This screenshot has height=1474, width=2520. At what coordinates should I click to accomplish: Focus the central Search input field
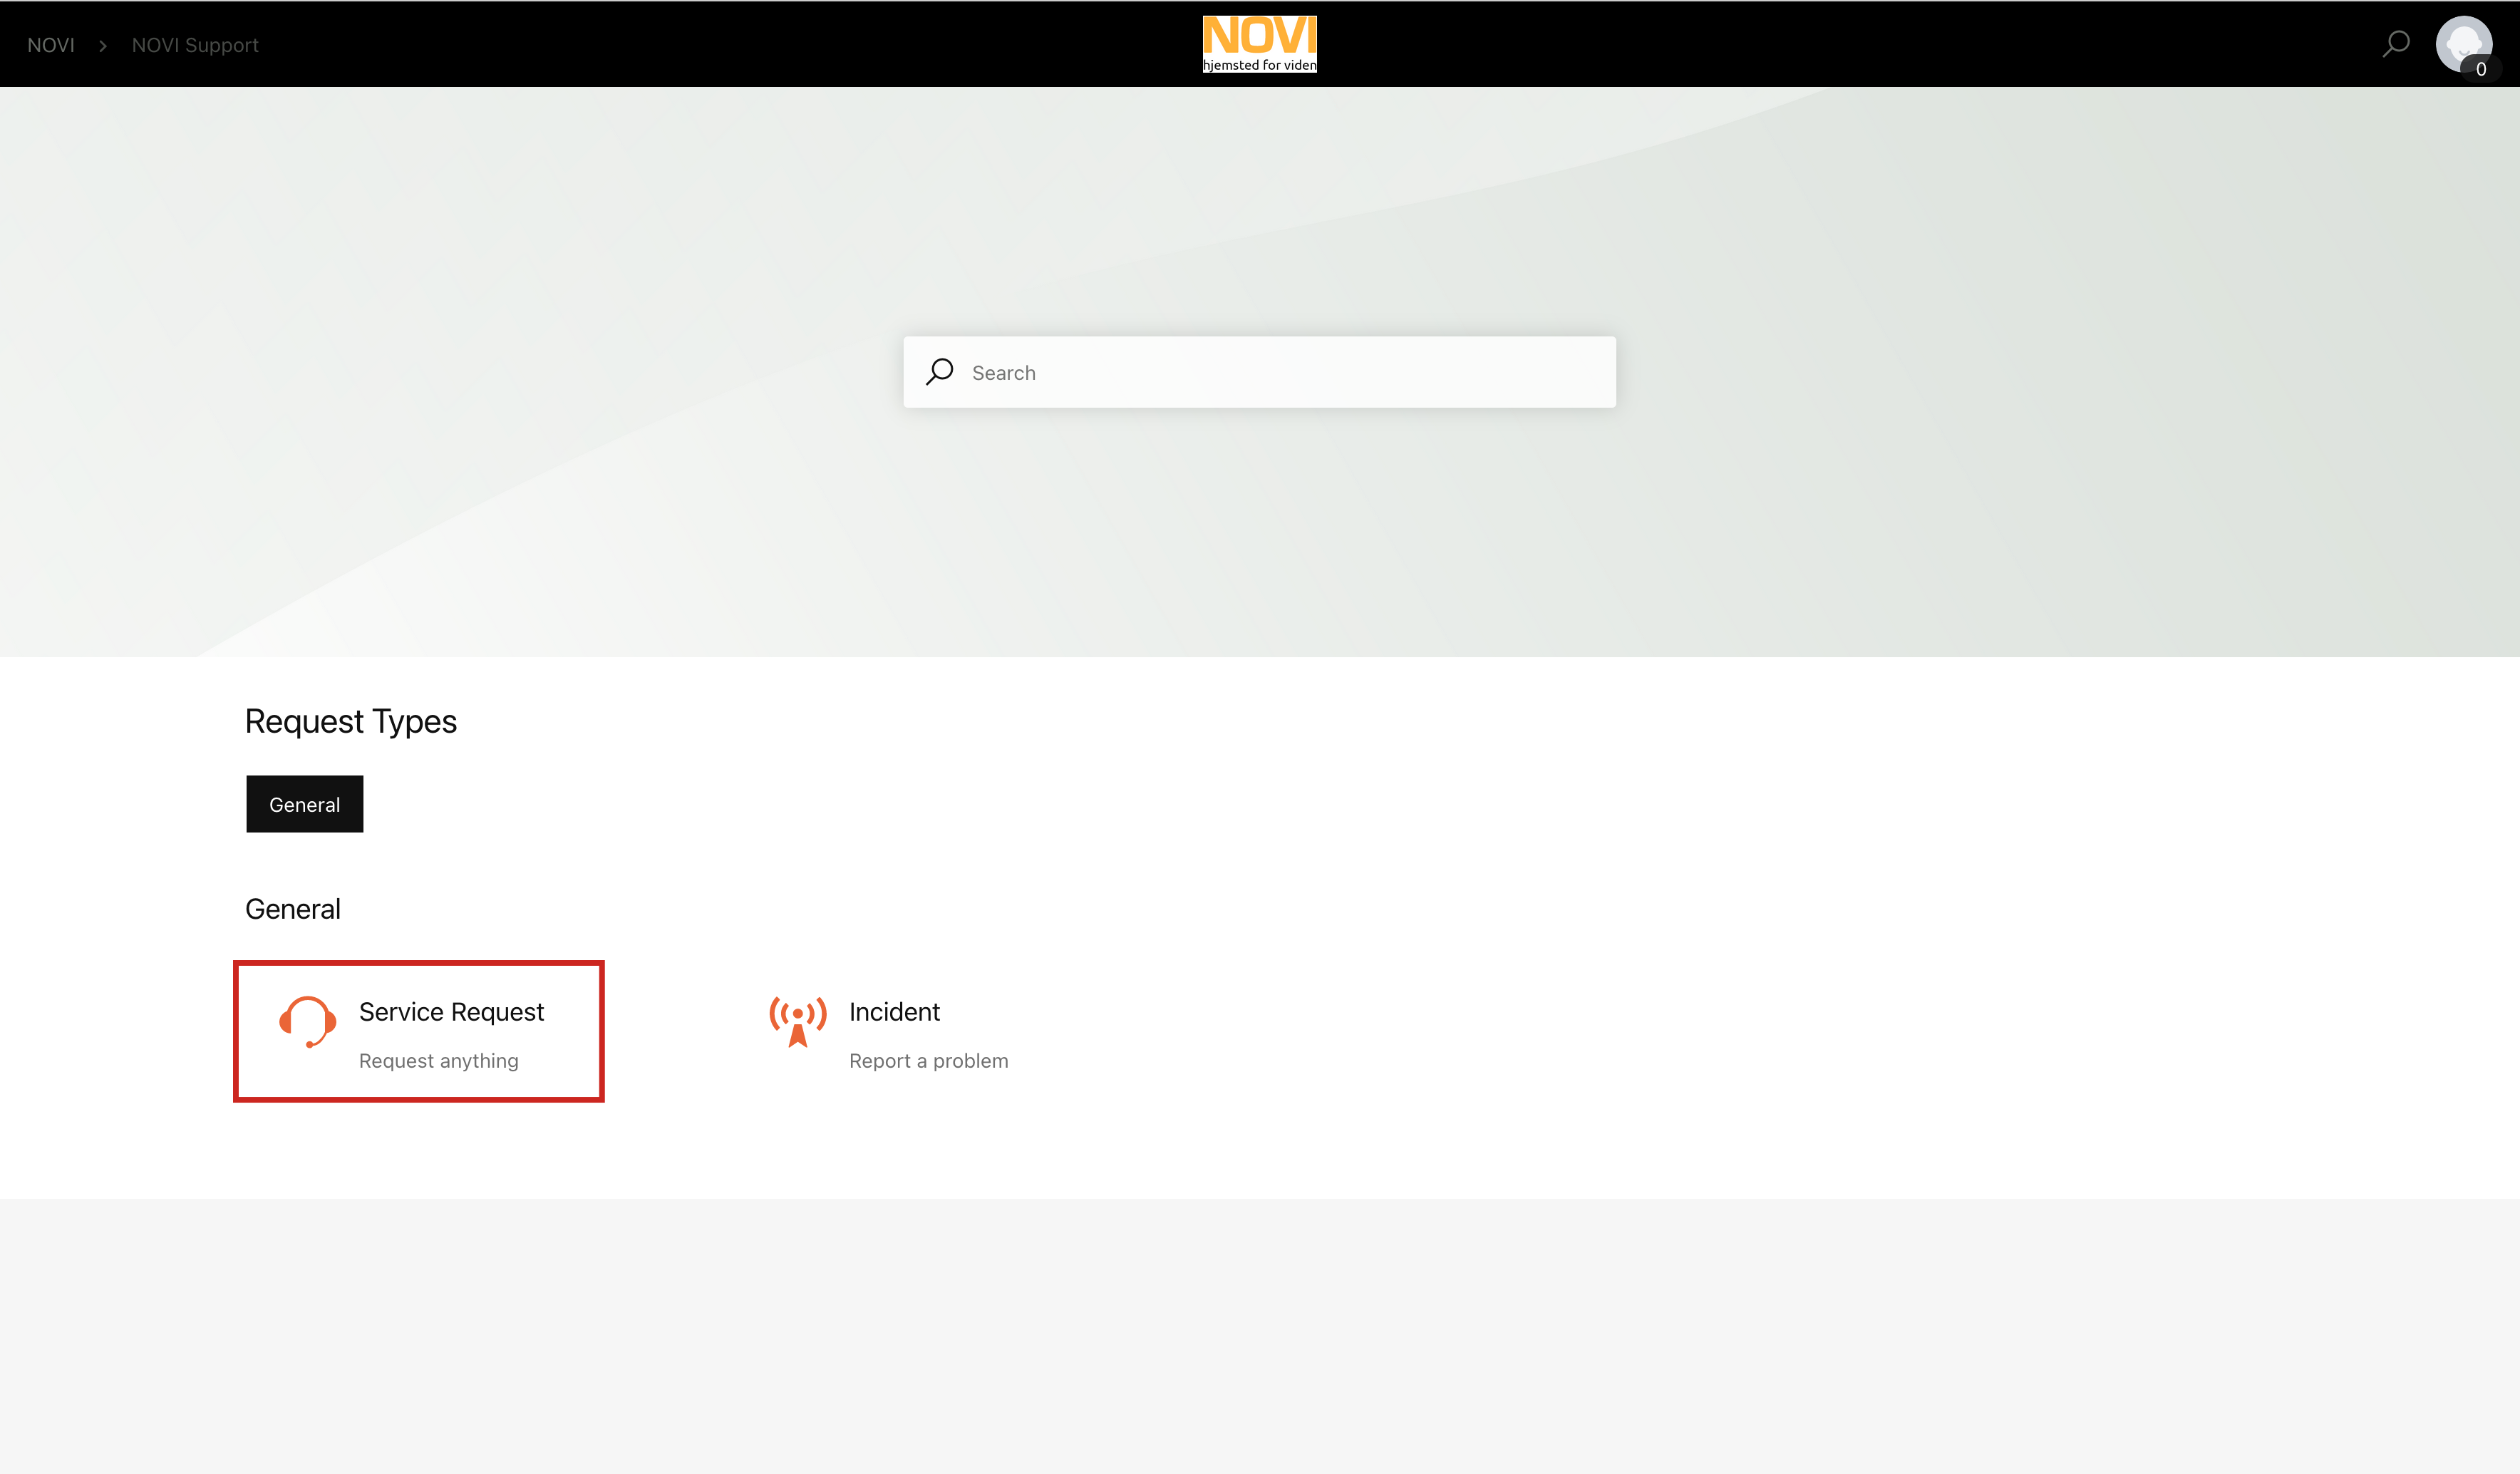pyautogui.click(x=1259, y=372)
